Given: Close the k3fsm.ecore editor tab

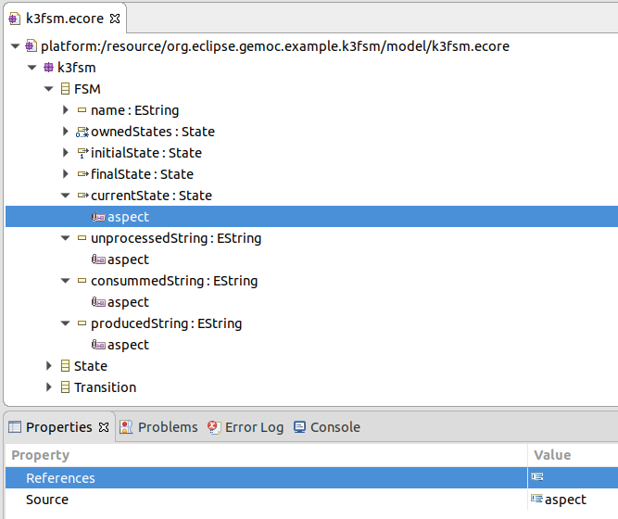Looking at the screenshot, I should pos(116,19).
